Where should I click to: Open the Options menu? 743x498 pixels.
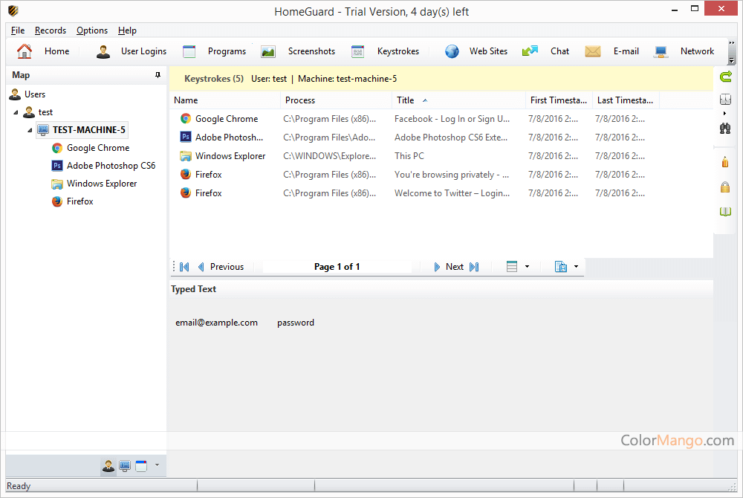coord(92,30)
